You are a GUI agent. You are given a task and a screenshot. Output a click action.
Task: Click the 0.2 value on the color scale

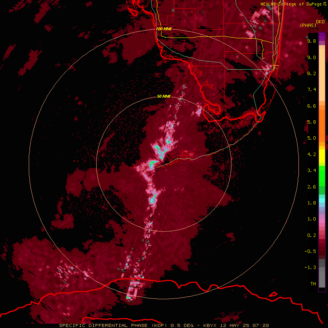tap(312, 235)
